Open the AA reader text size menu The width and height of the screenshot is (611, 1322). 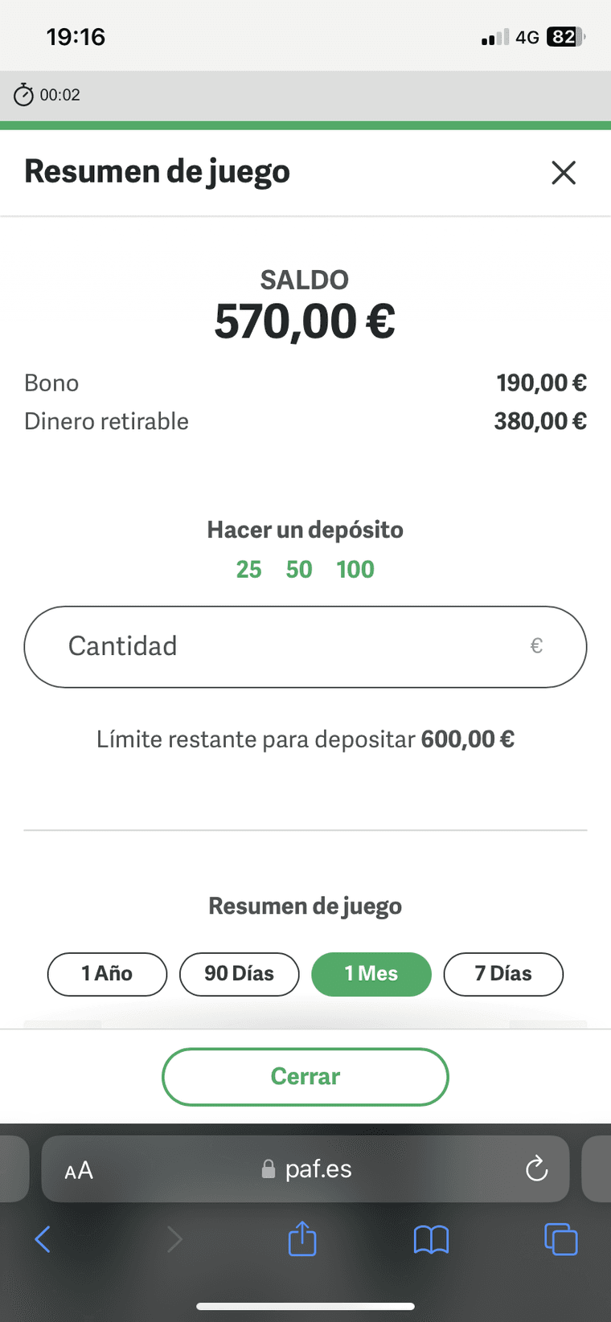click(x=79, y=1170)
